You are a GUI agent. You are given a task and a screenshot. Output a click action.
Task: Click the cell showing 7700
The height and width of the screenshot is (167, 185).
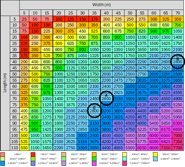click(x=178, y=148)
